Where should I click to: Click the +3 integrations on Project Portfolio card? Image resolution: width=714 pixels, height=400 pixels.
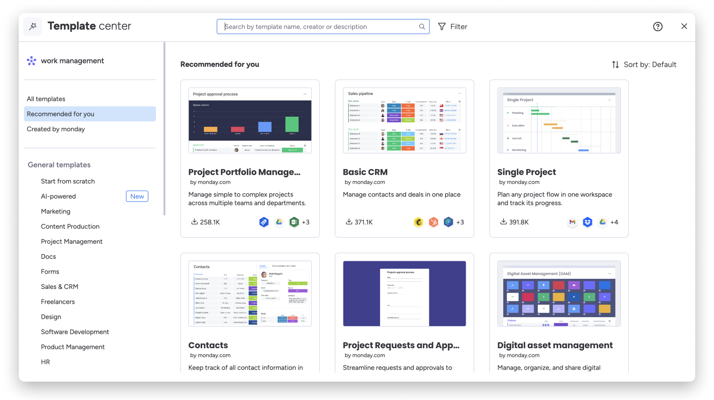306,222
